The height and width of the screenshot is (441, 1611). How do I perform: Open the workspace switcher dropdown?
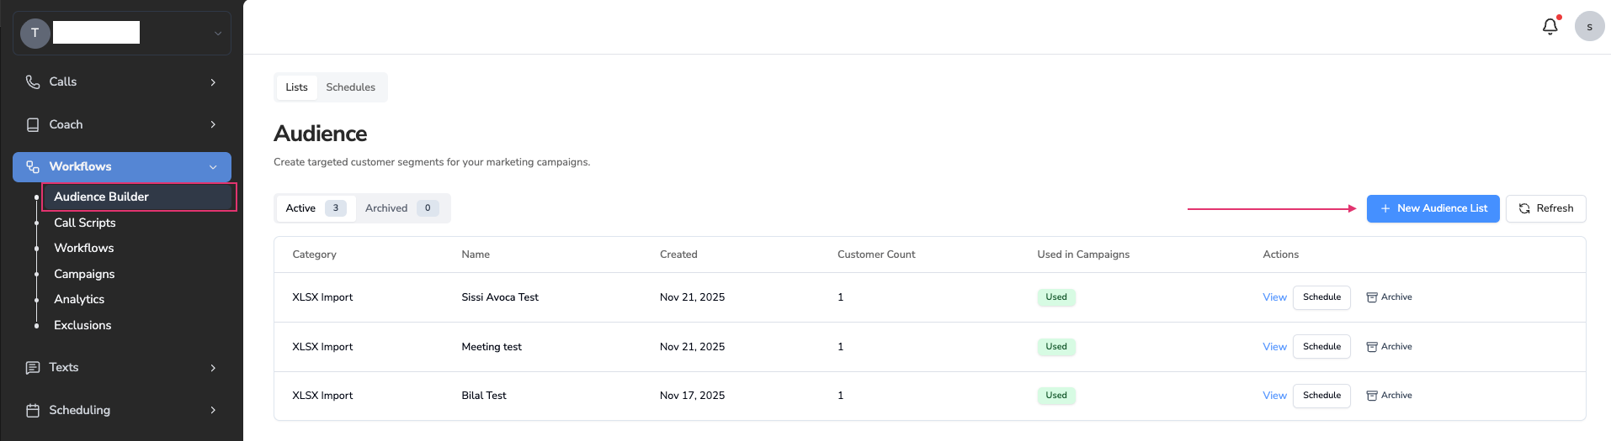[x=217, y=34]
